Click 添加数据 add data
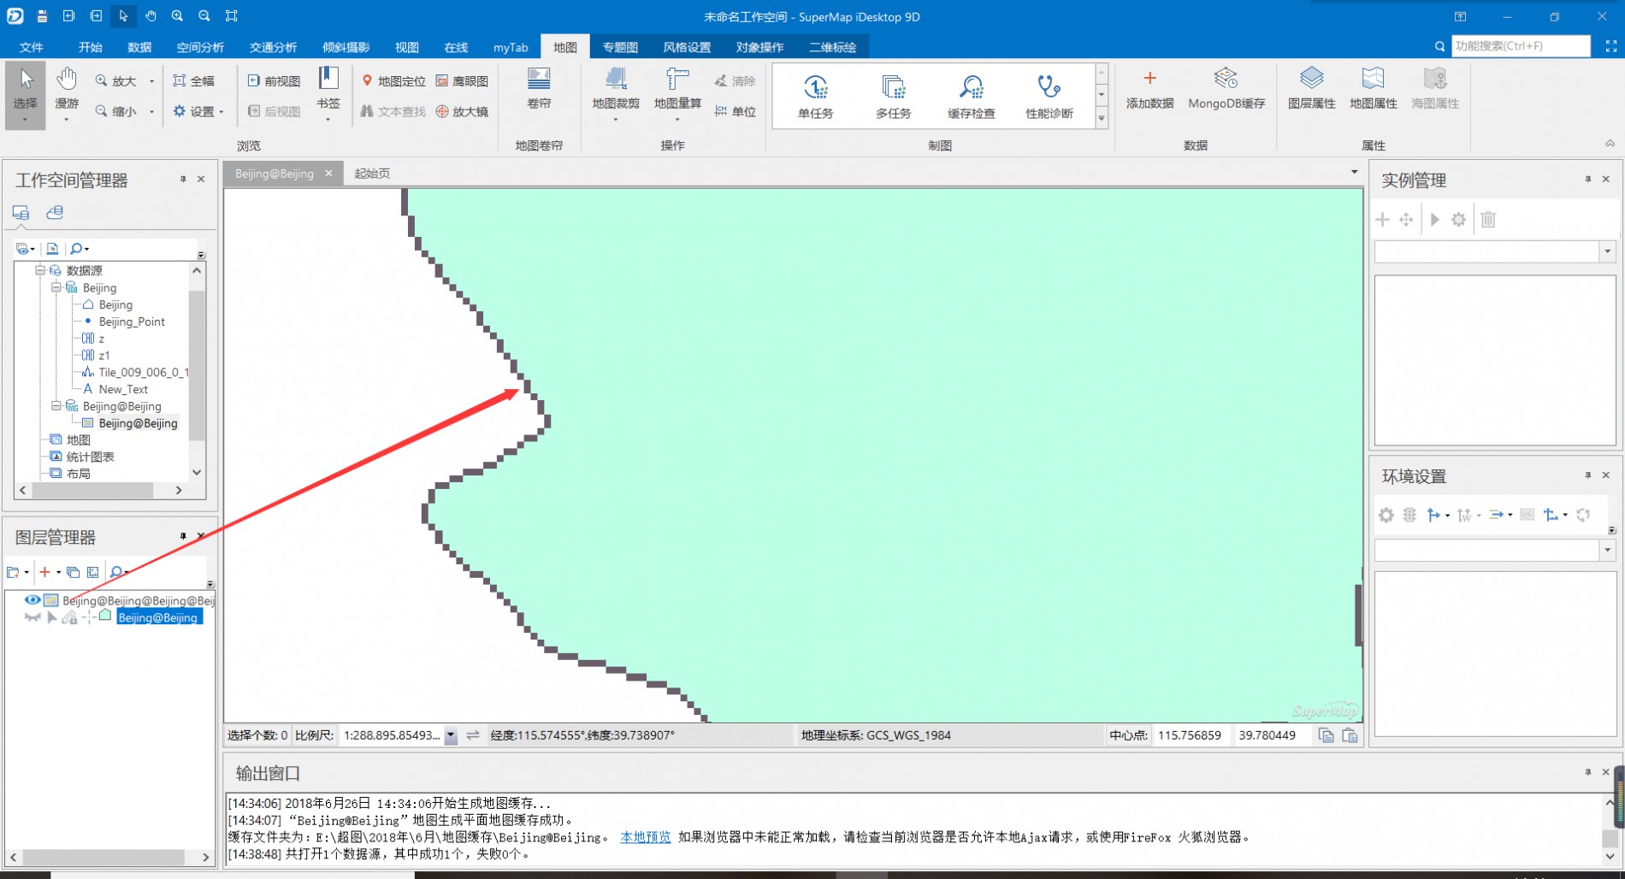This screenshot has width=1625, height=879. 1149,89
